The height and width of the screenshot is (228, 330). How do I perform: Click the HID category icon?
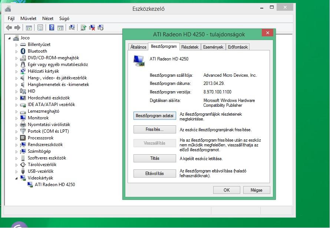[23, 91]
